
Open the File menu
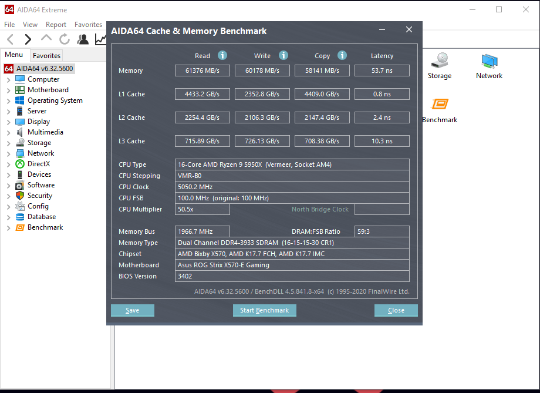pos(9,25)
